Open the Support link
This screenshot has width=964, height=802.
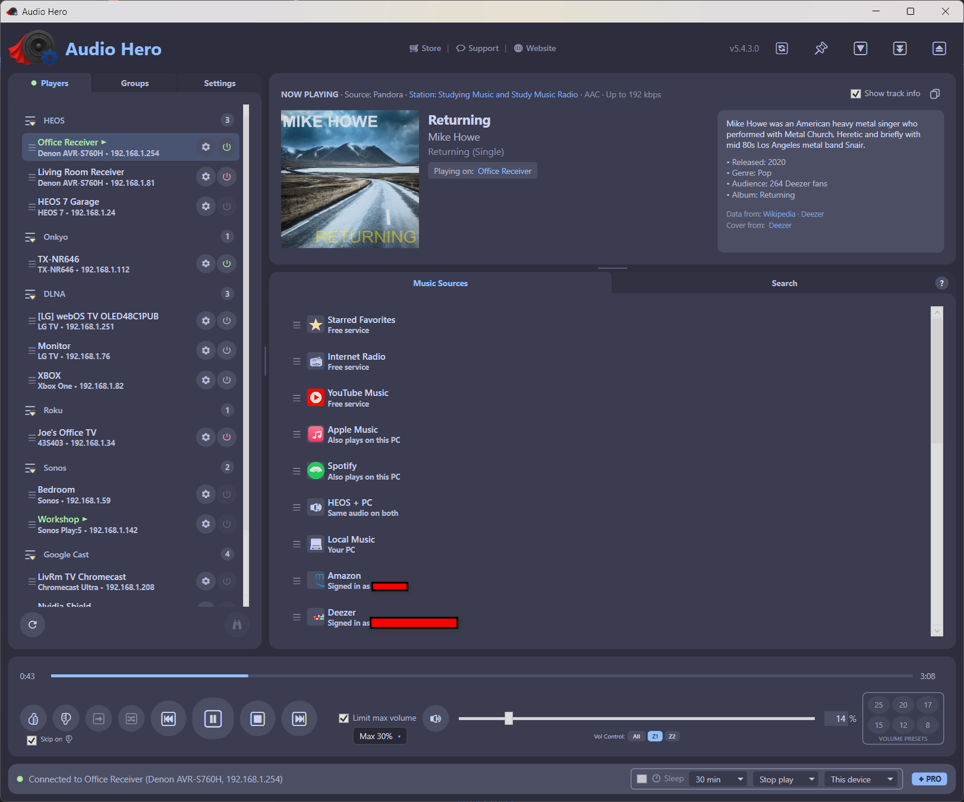click(x=477, y=48)
